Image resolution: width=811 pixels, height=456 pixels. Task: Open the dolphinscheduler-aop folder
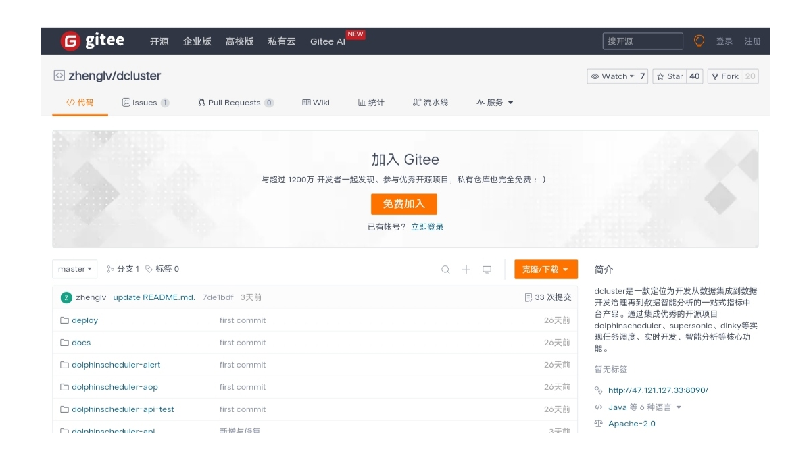115,387
